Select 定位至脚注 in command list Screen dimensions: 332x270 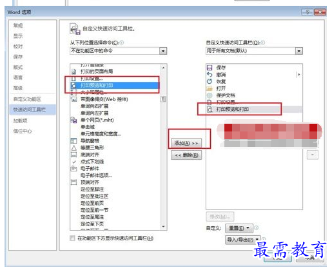point(92,189)
